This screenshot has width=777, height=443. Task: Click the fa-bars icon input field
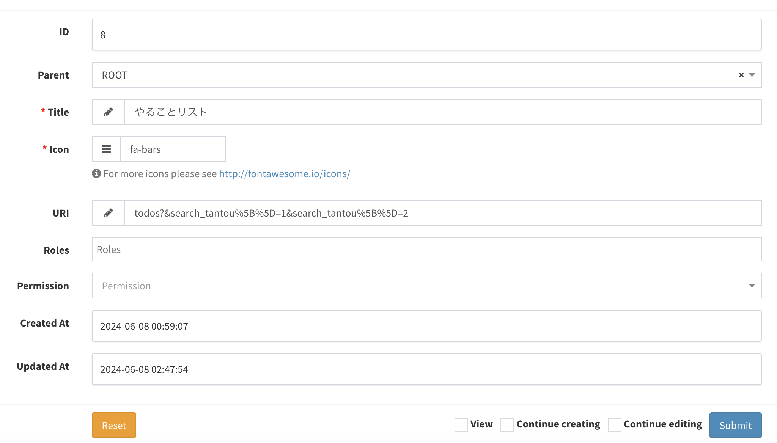click(173, 149)
